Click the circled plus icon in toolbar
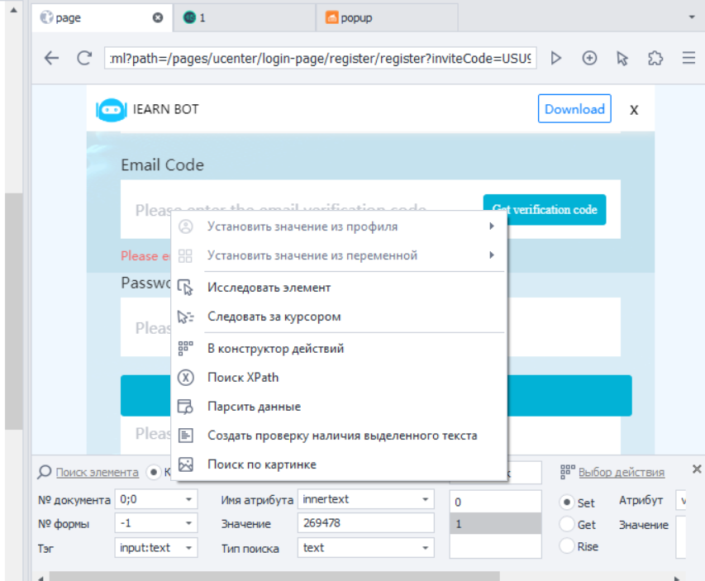Screen dimensions: 705x581 [x=589, y=58]
